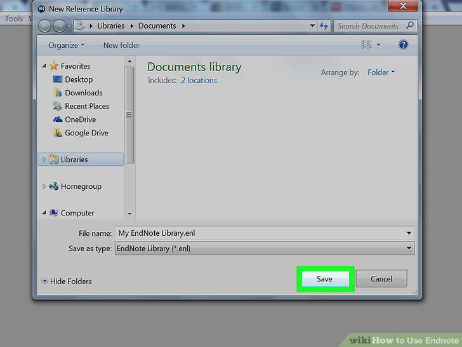Open the File name history dropdown arrow

[x=409, y=233]
